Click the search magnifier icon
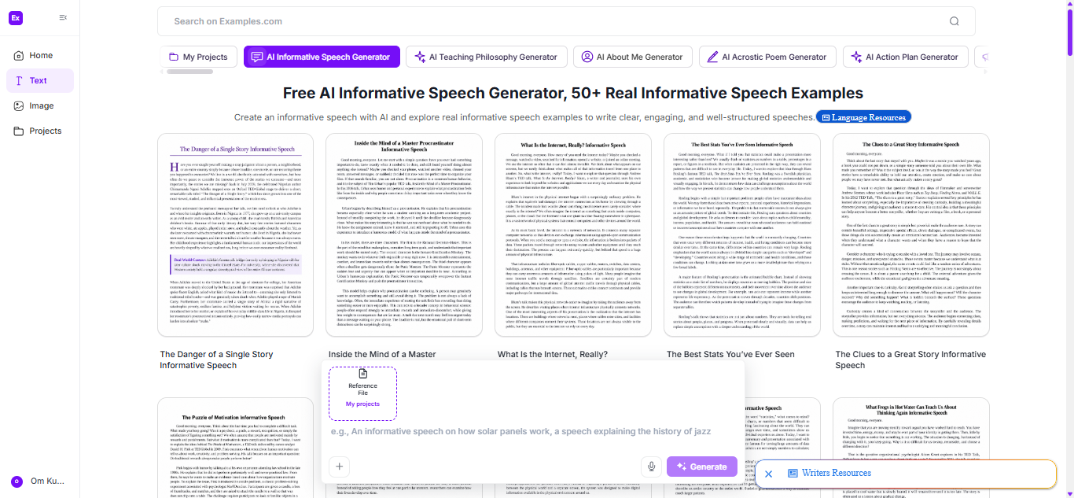This screenshot has height=498, width=1074. tap(954, 21)
